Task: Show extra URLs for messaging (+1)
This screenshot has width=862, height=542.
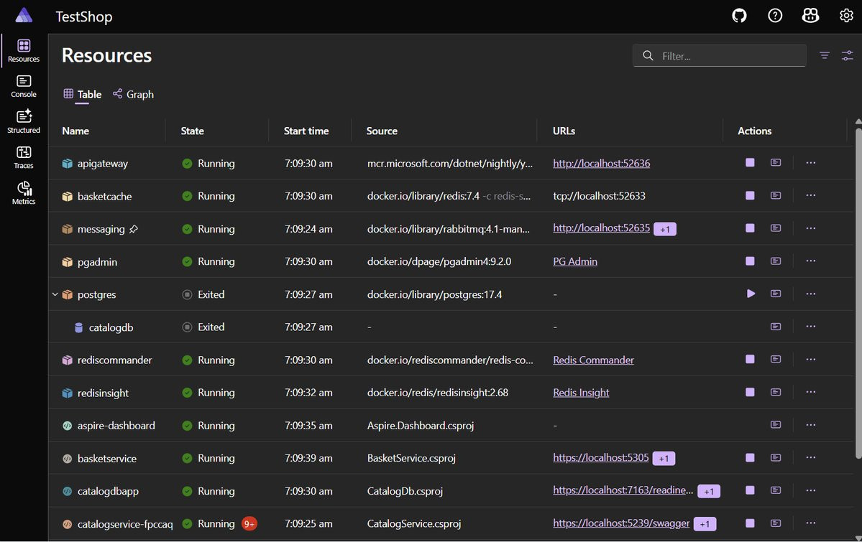Action: click(664, 229)
